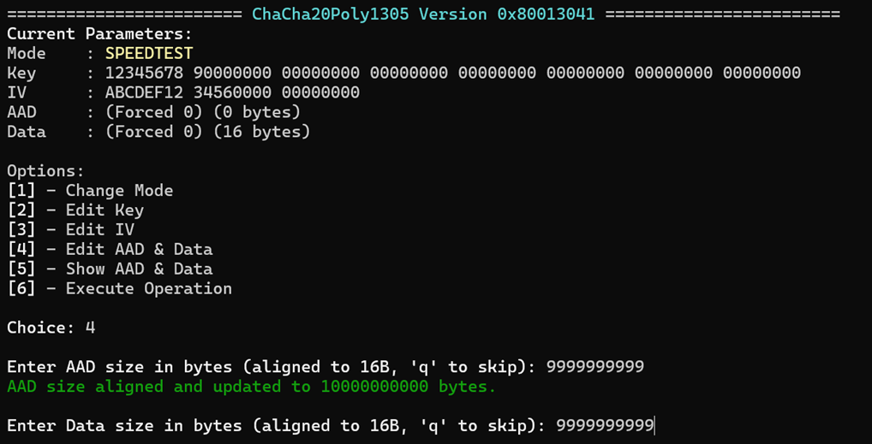The width and height of the screenshot is (872, 444).
Task: Select option 4 Edit AAD & Data
Action: coord(110,249)
